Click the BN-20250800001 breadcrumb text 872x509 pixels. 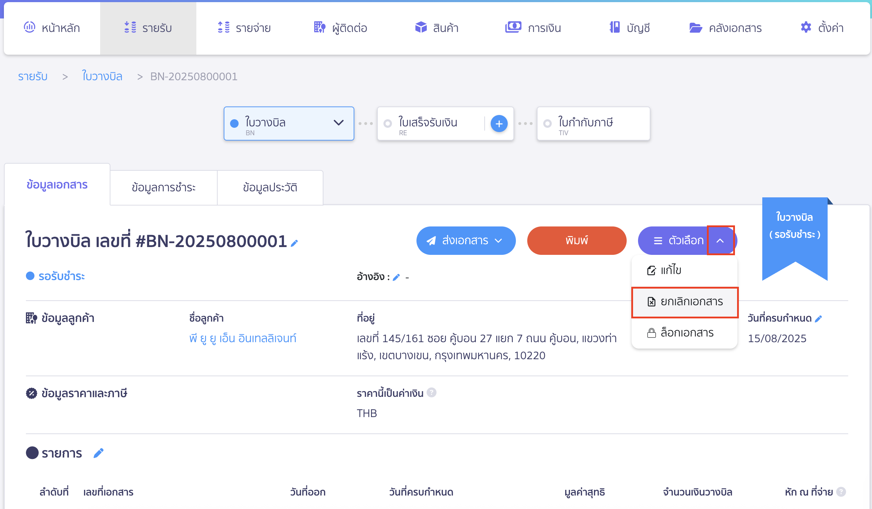click(x=194, y=77)
